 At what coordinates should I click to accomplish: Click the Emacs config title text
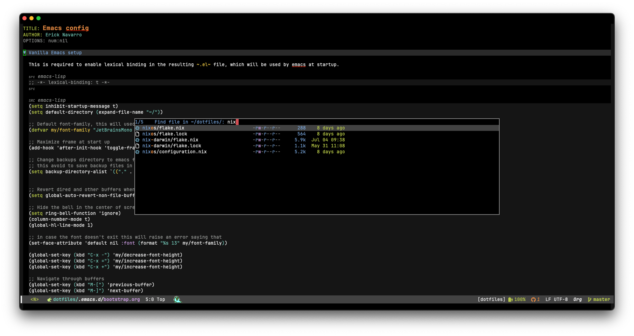(66, 28)
